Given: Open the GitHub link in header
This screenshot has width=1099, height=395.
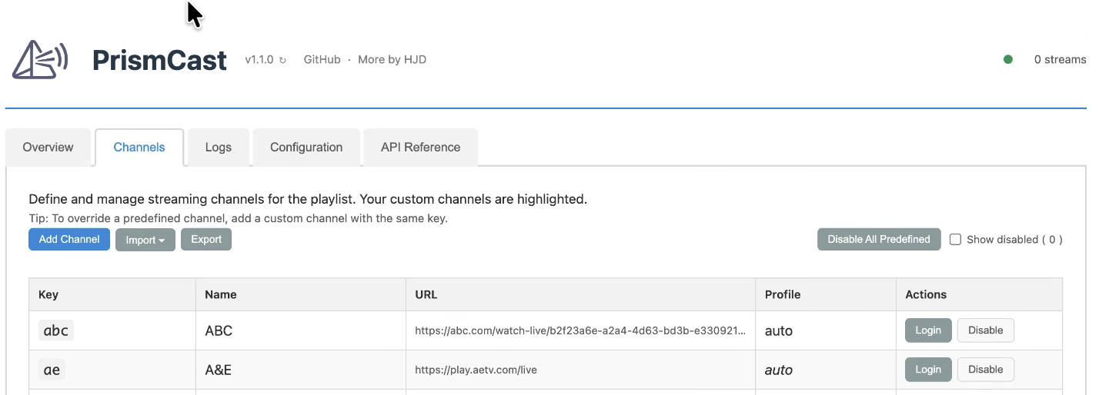Looking at the screenshot, I should [x=322, y=59].
